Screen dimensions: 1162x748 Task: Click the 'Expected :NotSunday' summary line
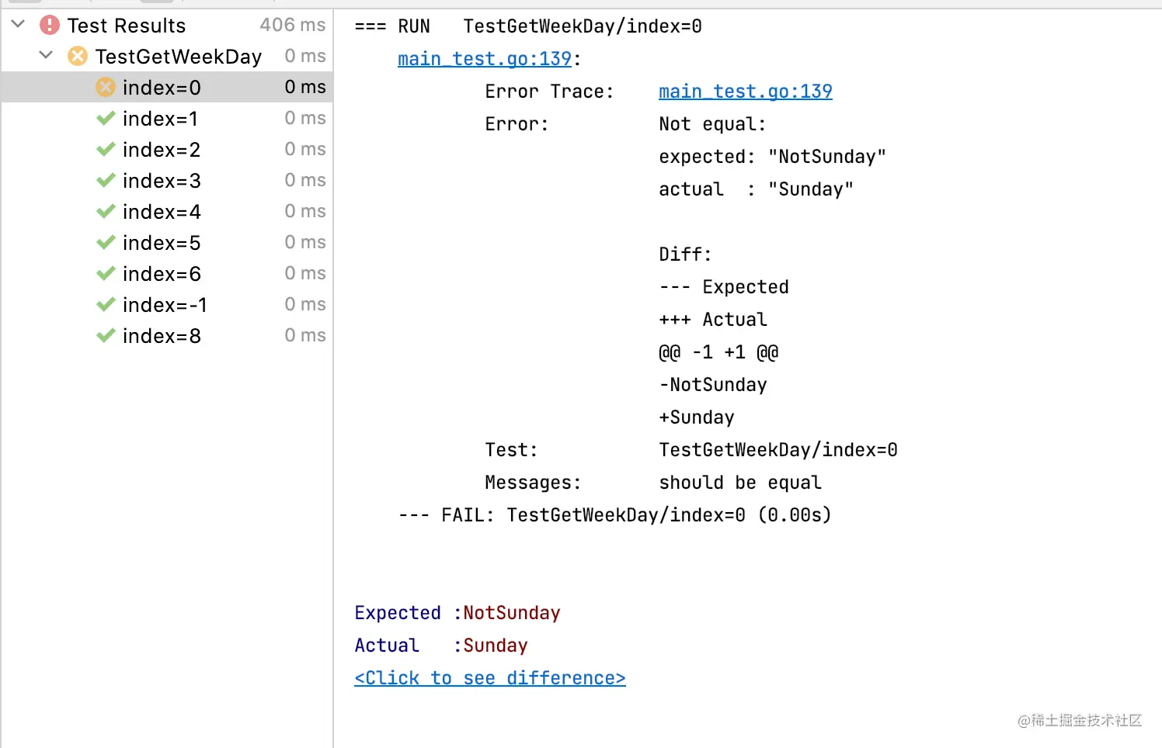(x=457, y=613)
